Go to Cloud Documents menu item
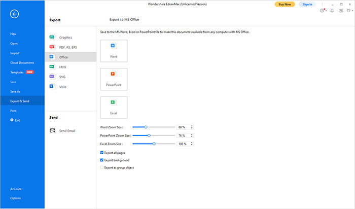 tap(21, 62)
